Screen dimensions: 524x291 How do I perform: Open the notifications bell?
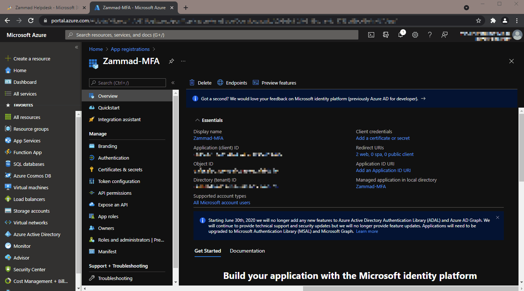coord(401,34)
